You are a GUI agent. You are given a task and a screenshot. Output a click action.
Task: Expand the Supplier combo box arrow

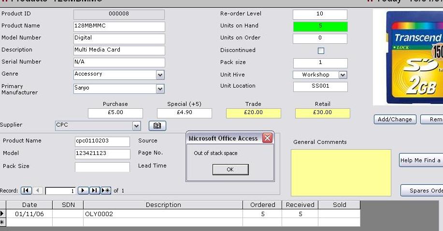(x=136, y=126)
